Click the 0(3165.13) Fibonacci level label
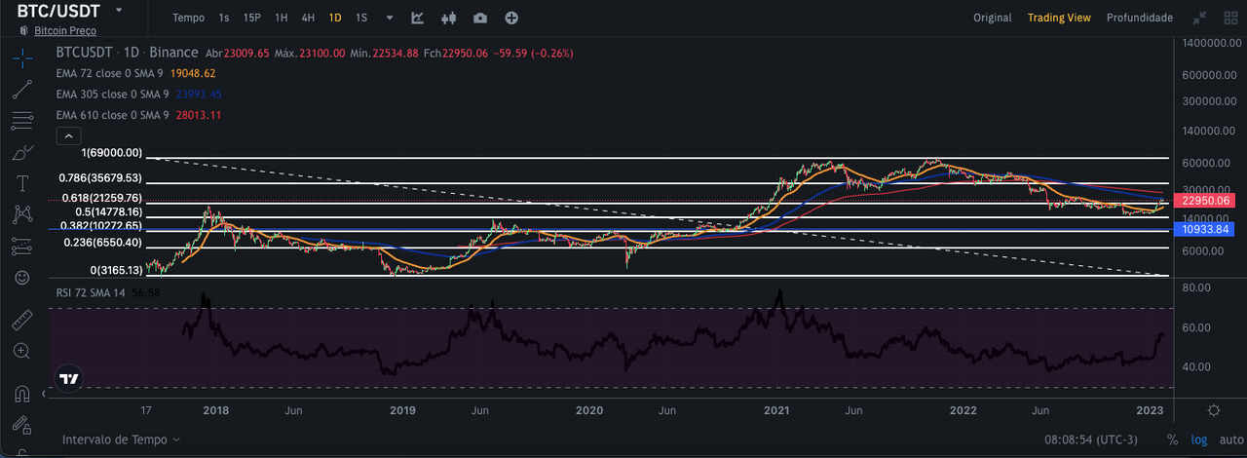The height and width of the screenshot is (458, 1247). coord(117,270)
